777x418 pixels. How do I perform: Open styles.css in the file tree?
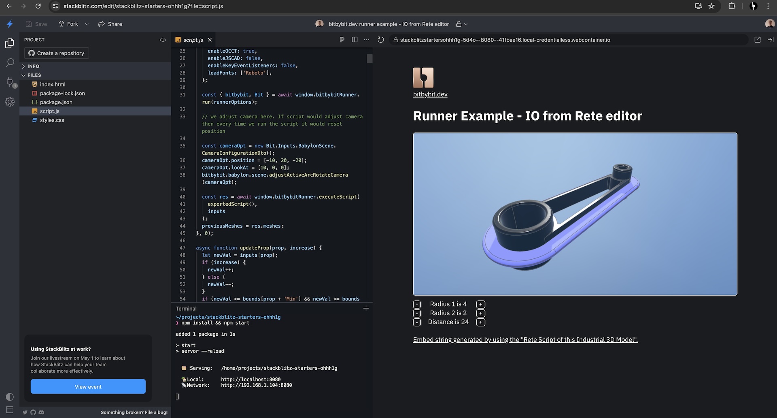tap(95, 120)
